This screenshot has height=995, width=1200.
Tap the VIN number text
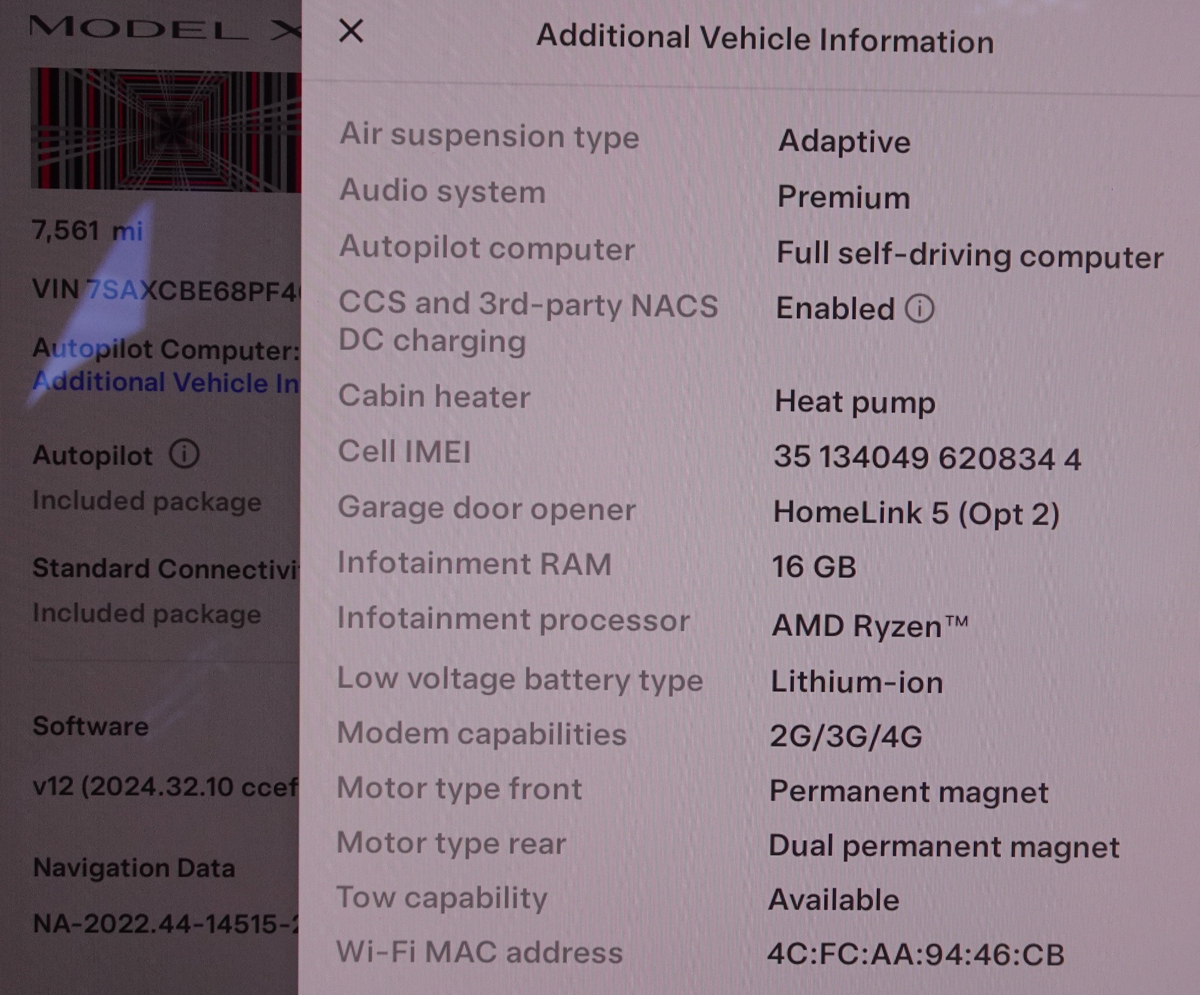(166, 290)
